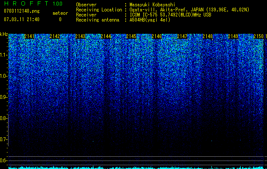The image size is (267, 169).
Task: Click the 0.9 frequency axis label
Action: 3,97
